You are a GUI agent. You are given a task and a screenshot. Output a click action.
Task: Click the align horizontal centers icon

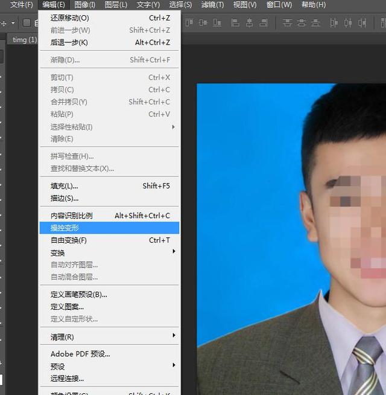click(x=249, y=23)
